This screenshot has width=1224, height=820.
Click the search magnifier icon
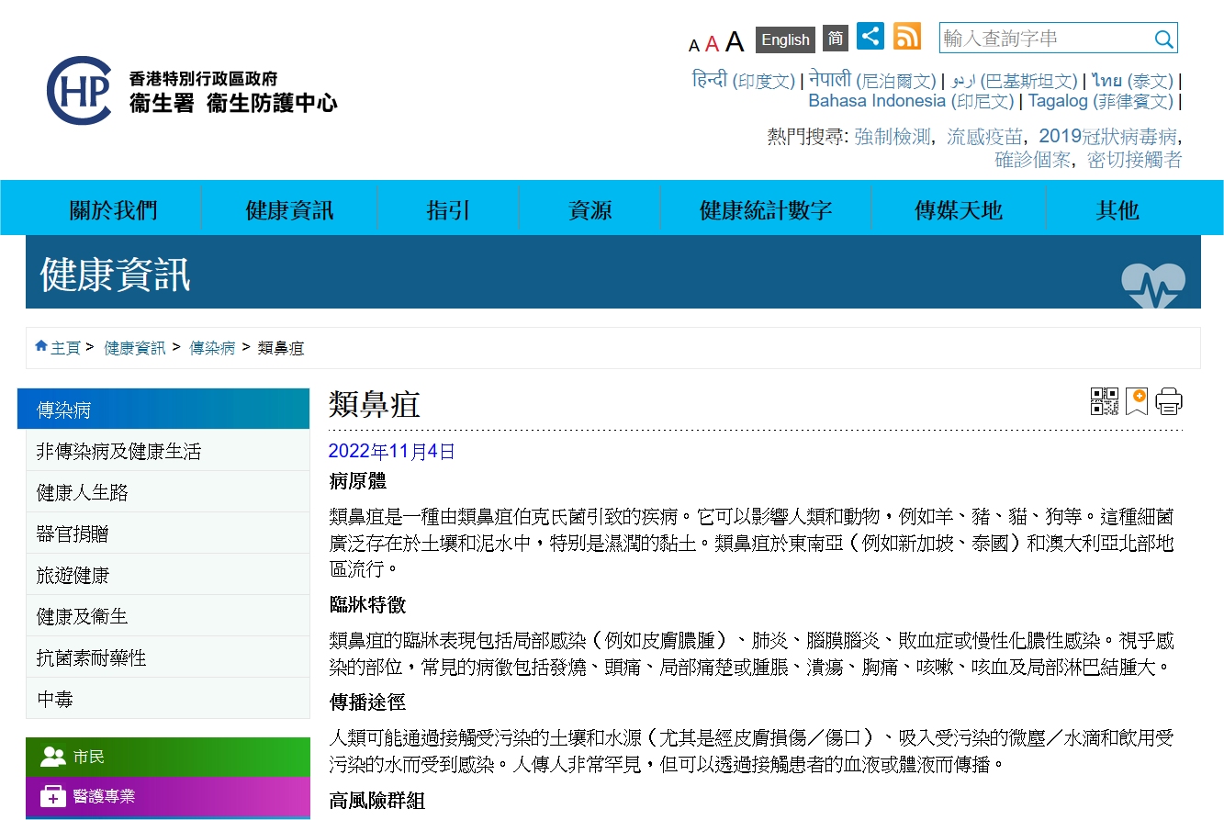point(1163,39)
